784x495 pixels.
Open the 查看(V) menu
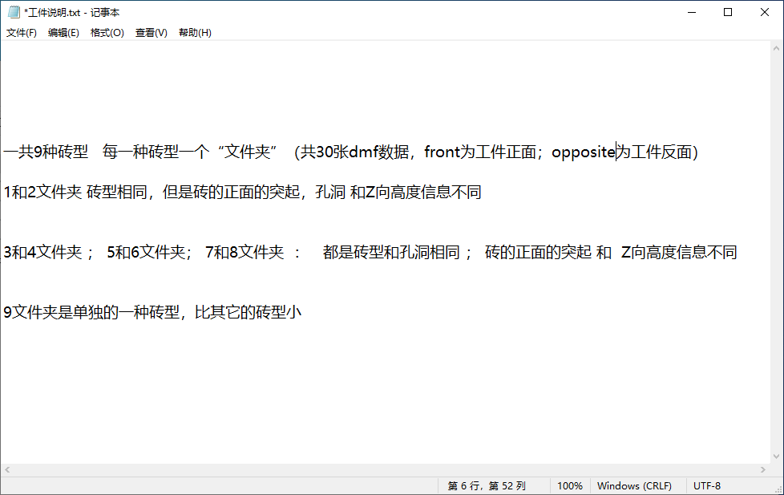(x=151, y=33)
